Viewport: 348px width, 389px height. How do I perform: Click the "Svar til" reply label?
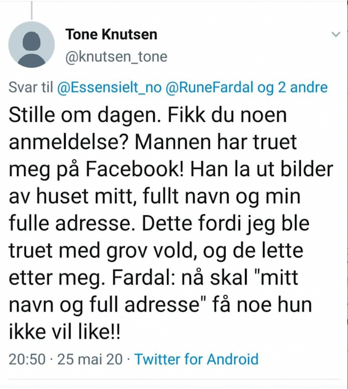tap(31, 87)
